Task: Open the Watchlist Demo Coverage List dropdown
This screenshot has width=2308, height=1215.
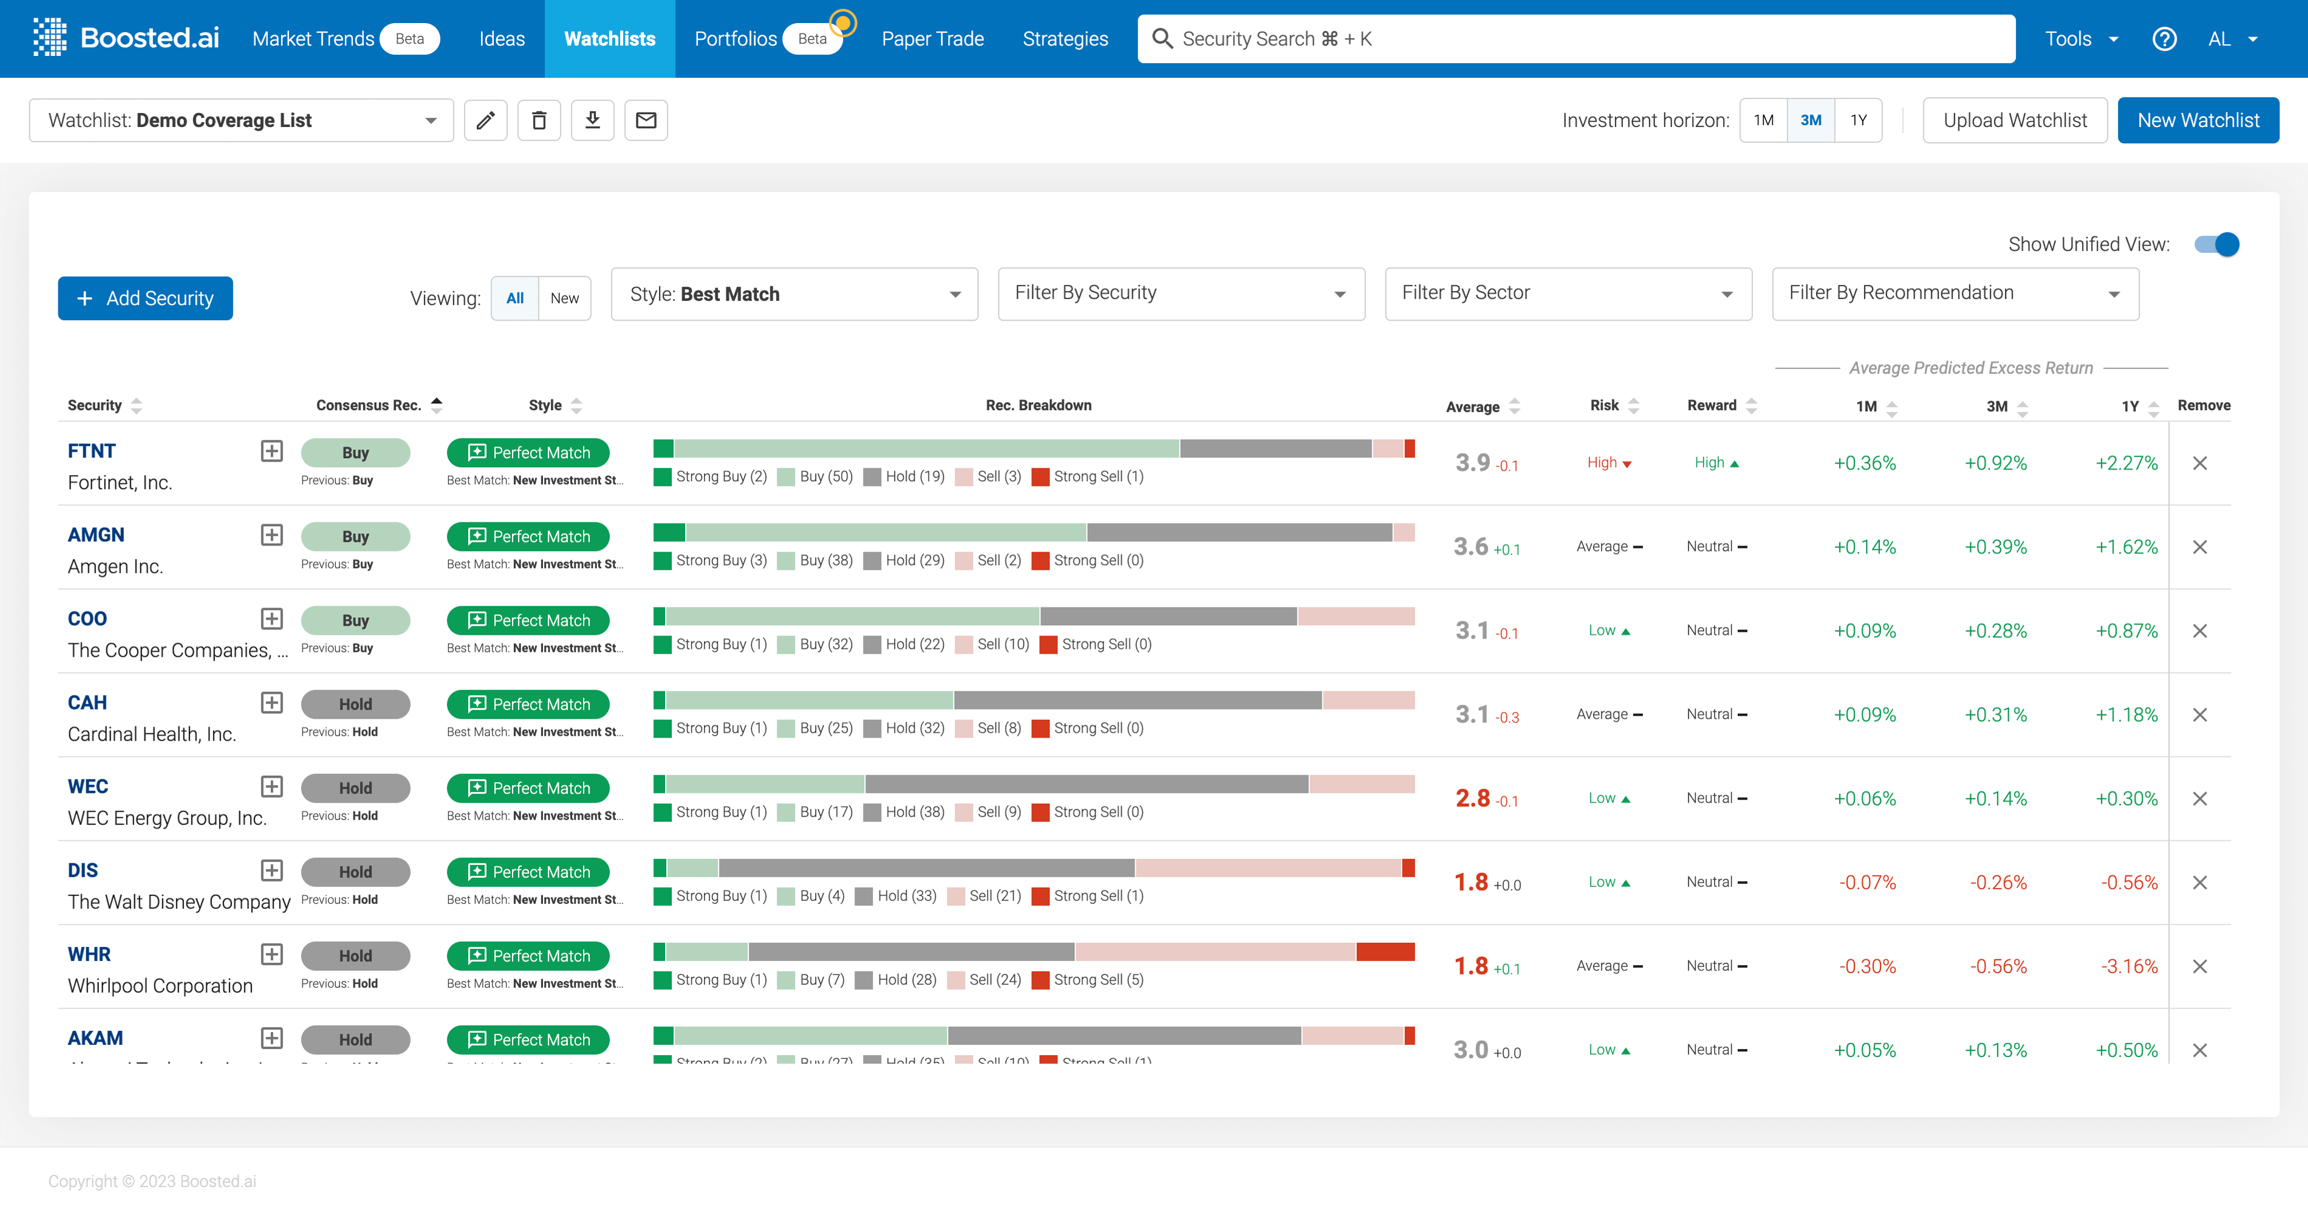Action: 241,120
